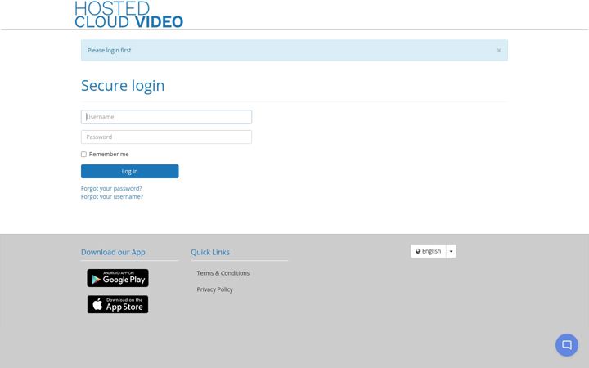Expand the language dropdown caret

(x=451, y=251)
